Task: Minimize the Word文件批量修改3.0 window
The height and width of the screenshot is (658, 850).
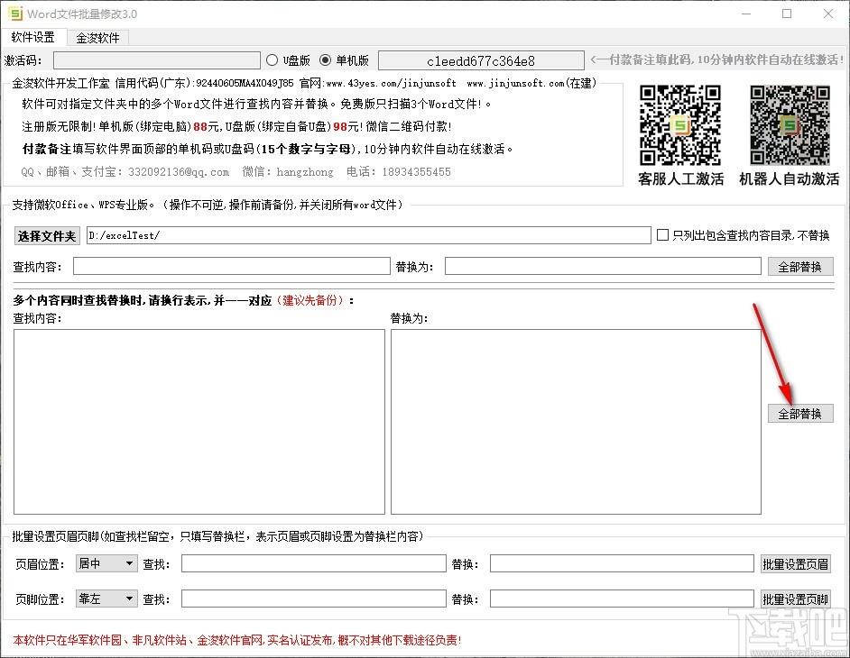Action: pos(746,14)
